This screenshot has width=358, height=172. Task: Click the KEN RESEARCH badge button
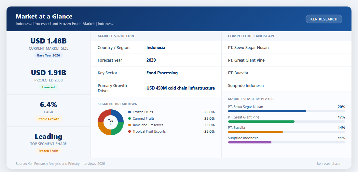(x=324, y=19)
